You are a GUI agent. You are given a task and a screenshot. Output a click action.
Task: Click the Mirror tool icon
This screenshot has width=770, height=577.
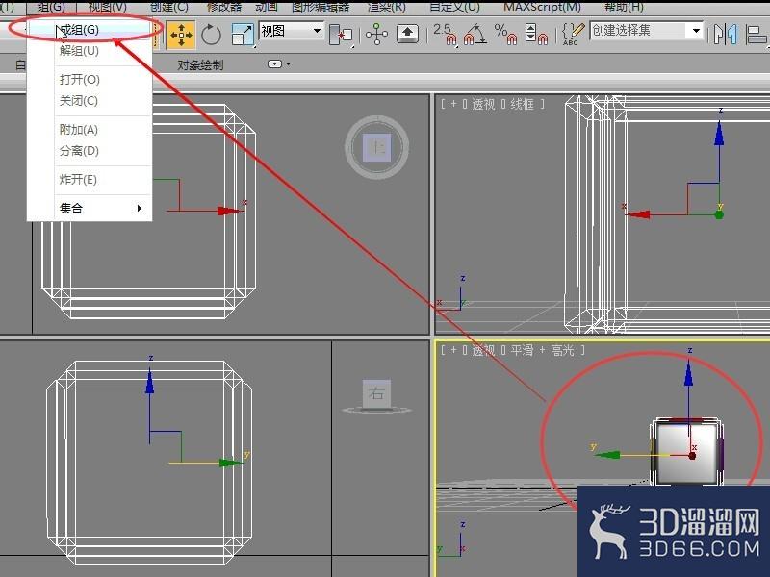point(726,35)
